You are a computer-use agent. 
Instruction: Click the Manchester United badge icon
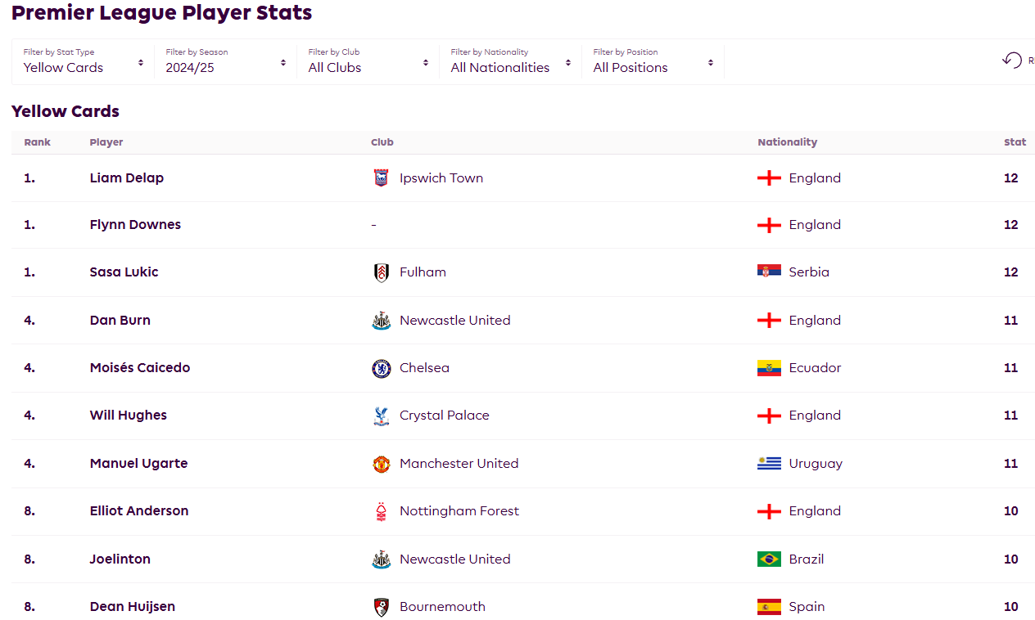[381, 464]
